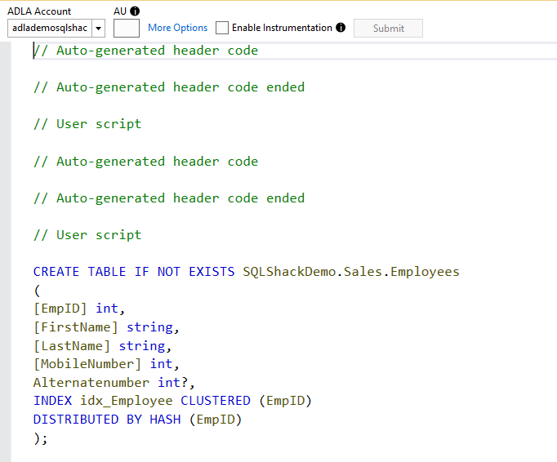Click the DISTRIBUTED BY HASH line

tap(137, 420)
